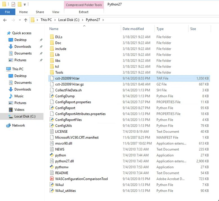
Task: Sort by the Type column header
Action: pos(160,29)
